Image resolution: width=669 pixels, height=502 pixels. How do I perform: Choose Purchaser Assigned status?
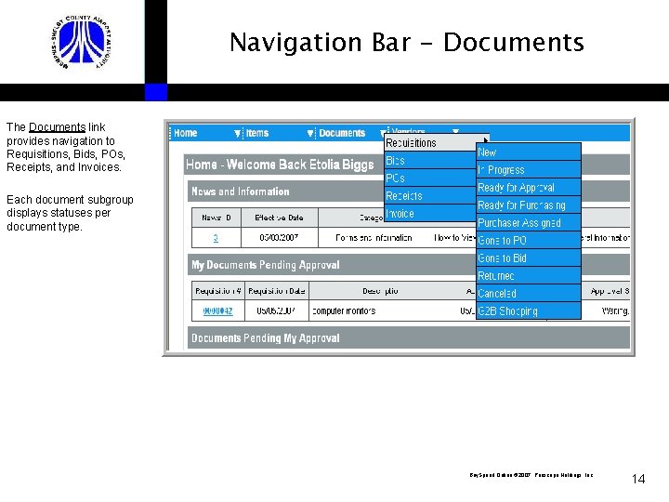pos(529,223)
